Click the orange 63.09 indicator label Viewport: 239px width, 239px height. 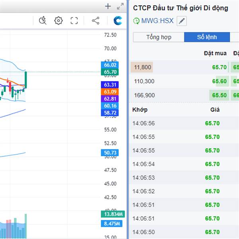click(110, 92)
